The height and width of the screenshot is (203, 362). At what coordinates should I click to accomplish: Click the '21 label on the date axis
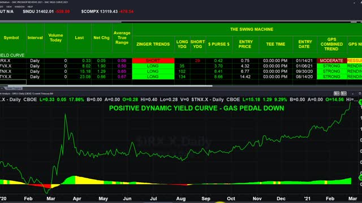click(307, 198)
